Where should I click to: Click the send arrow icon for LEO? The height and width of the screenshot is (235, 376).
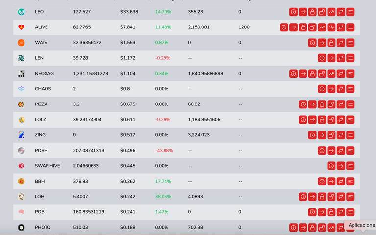pos(303,12)
